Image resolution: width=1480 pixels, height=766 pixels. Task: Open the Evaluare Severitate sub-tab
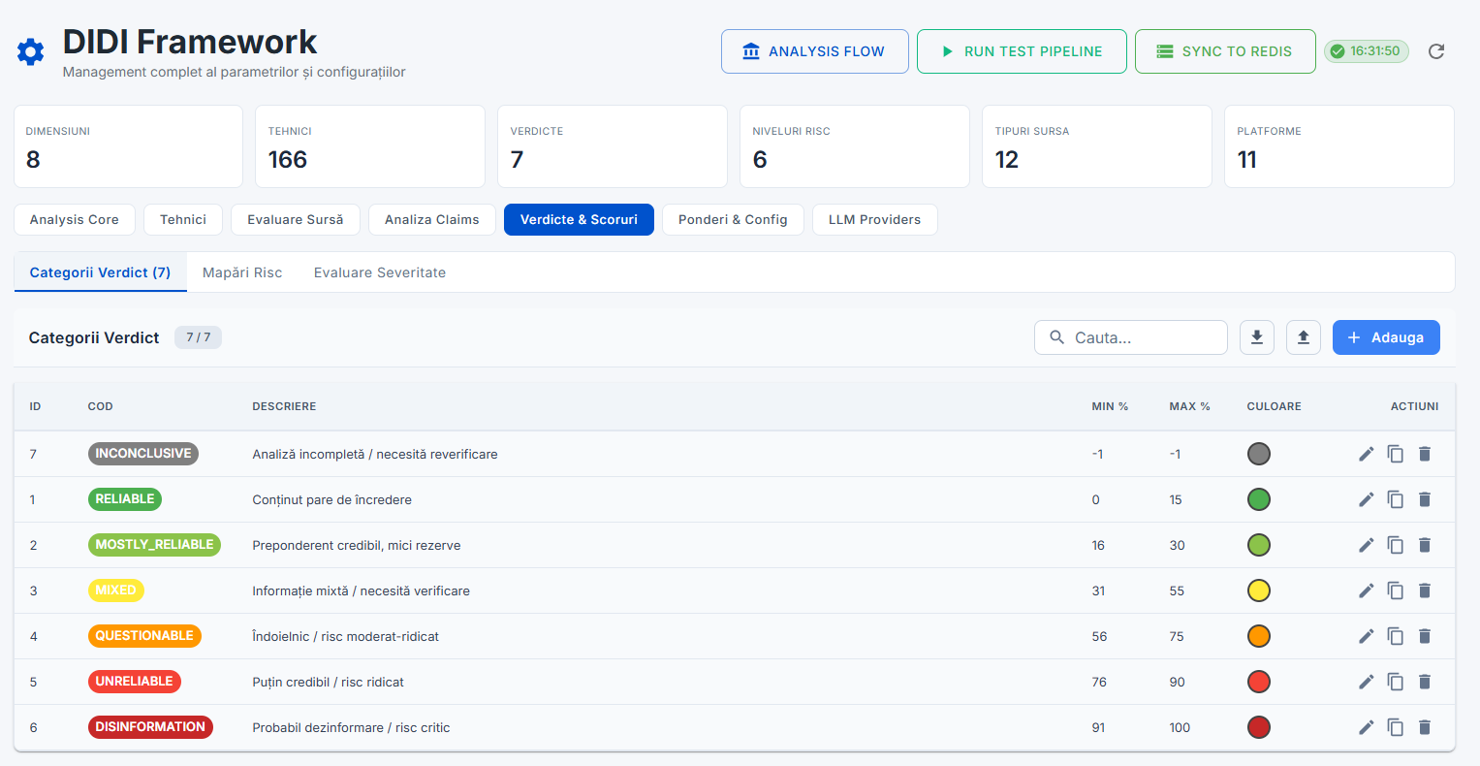[x=380, y=272]
